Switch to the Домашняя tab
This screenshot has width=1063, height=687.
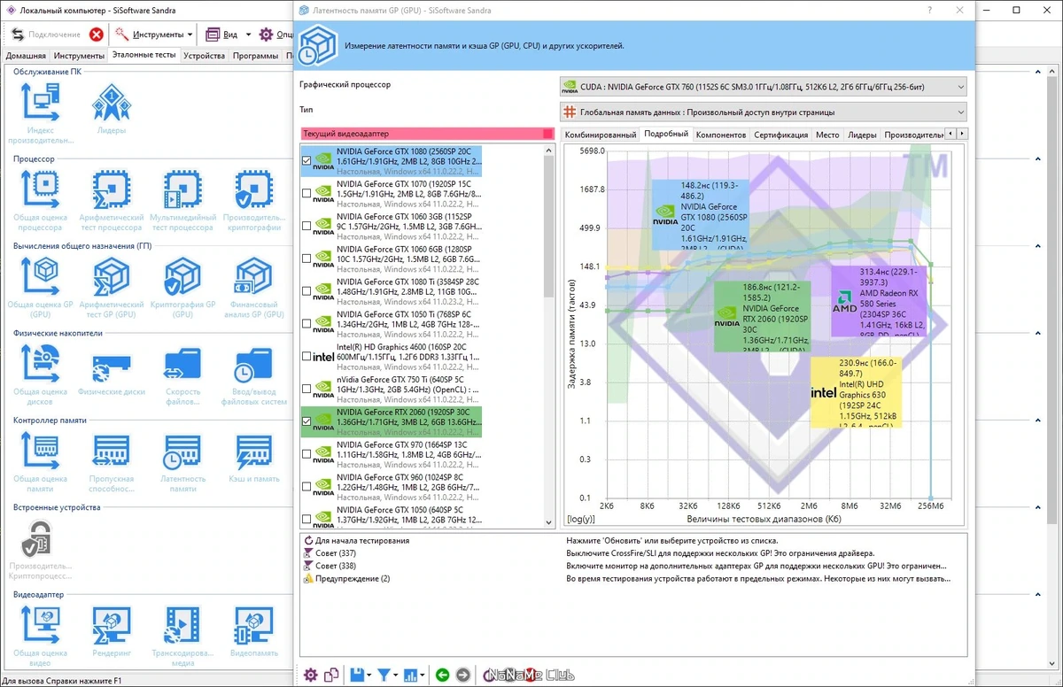click(26, 56)
